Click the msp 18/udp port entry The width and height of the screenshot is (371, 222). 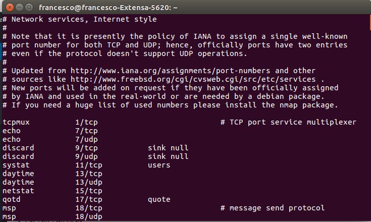tap(89, 216)
